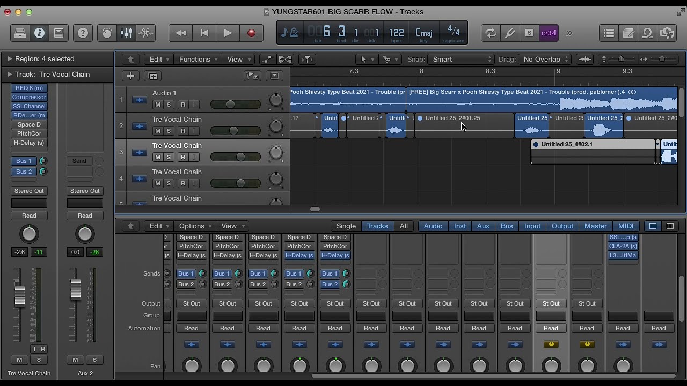Switch mixer to All view

point(404,226)
